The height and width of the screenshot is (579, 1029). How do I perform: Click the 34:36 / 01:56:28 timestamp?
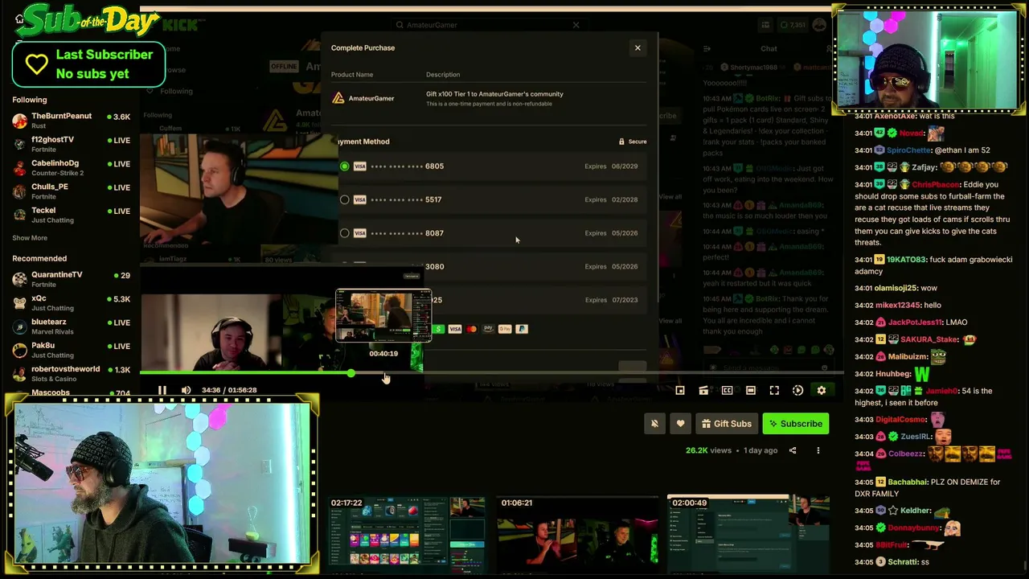coord(229,390)
